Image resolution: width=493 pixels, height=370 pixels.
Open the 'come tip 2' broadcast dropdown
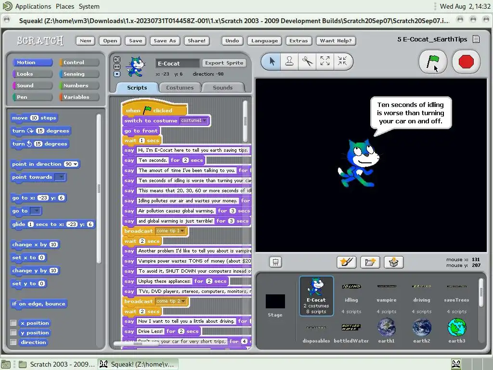pyautogui.click(x=183, y=302)
